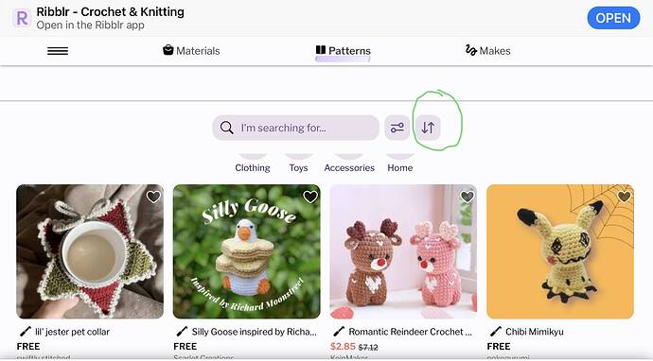Open the lil' jester pet collar thumbnail

coord(90,251)
